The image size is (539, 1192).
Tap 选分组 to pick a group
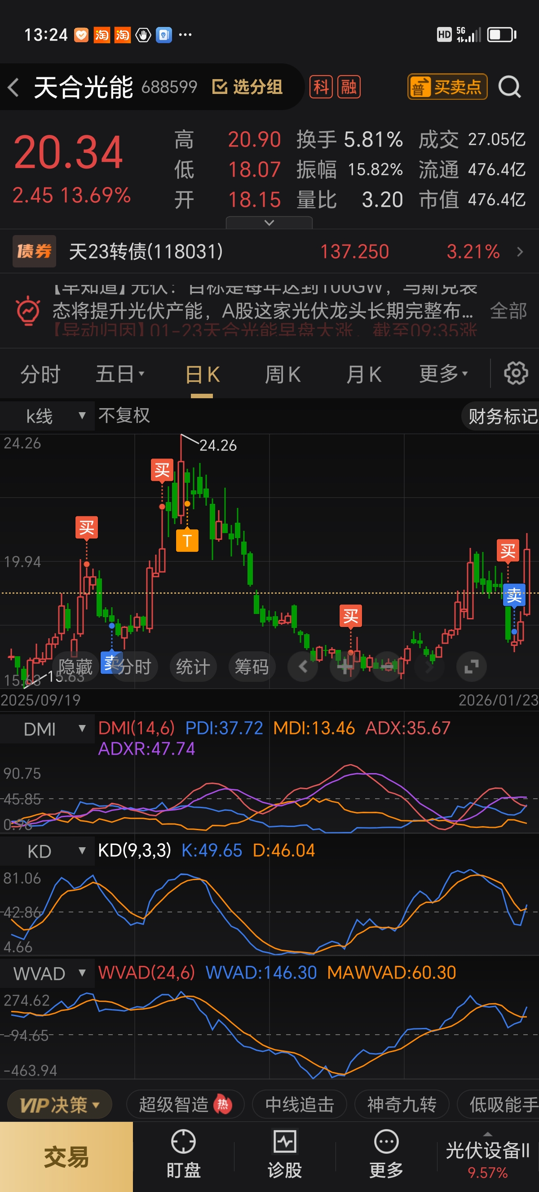click(x=247, y=87)
